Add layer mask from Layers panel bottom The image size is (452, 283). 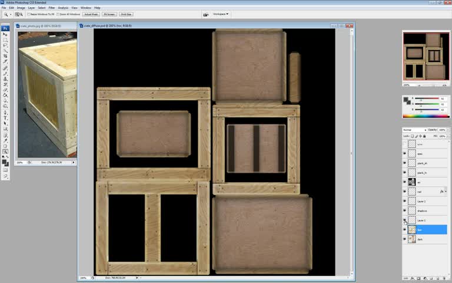[x=418, y=278]
